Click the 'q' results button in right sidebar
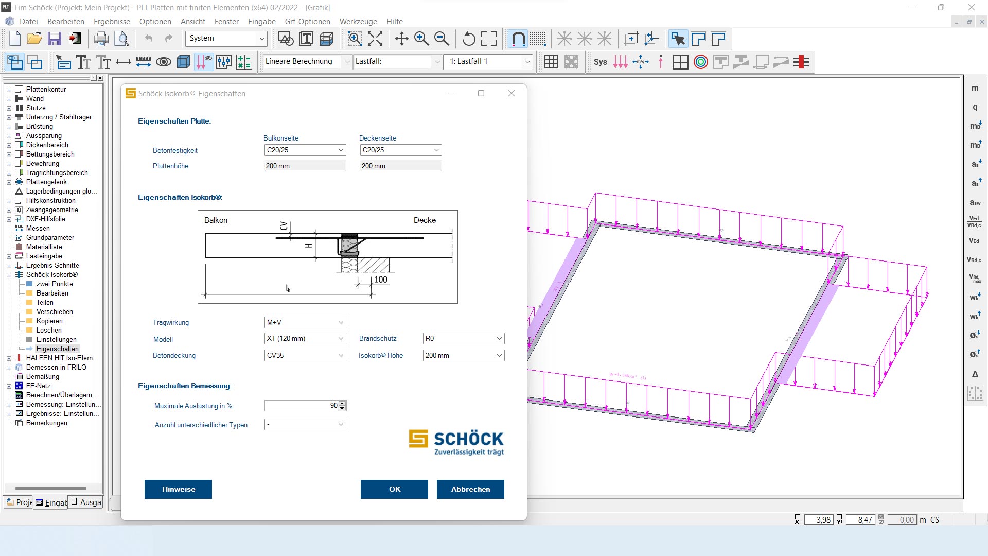The image size is (988, 556). point(975,107)
